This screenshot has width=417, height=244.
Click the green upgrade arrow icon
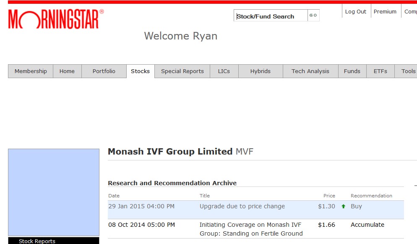(343, 207)
